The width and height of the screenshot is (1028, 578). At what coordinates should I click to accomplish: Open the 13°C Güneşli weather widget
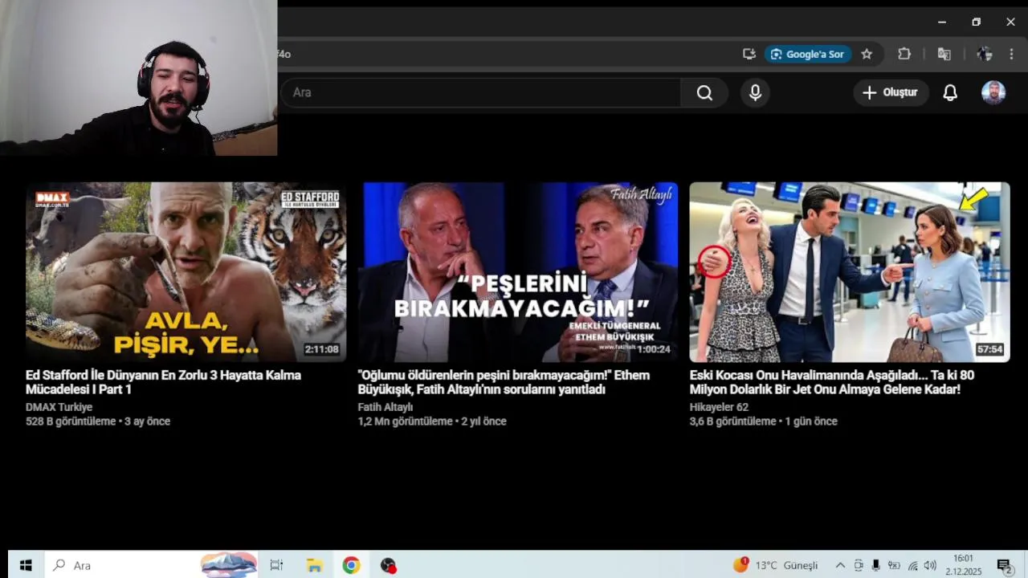pos(775,565)
